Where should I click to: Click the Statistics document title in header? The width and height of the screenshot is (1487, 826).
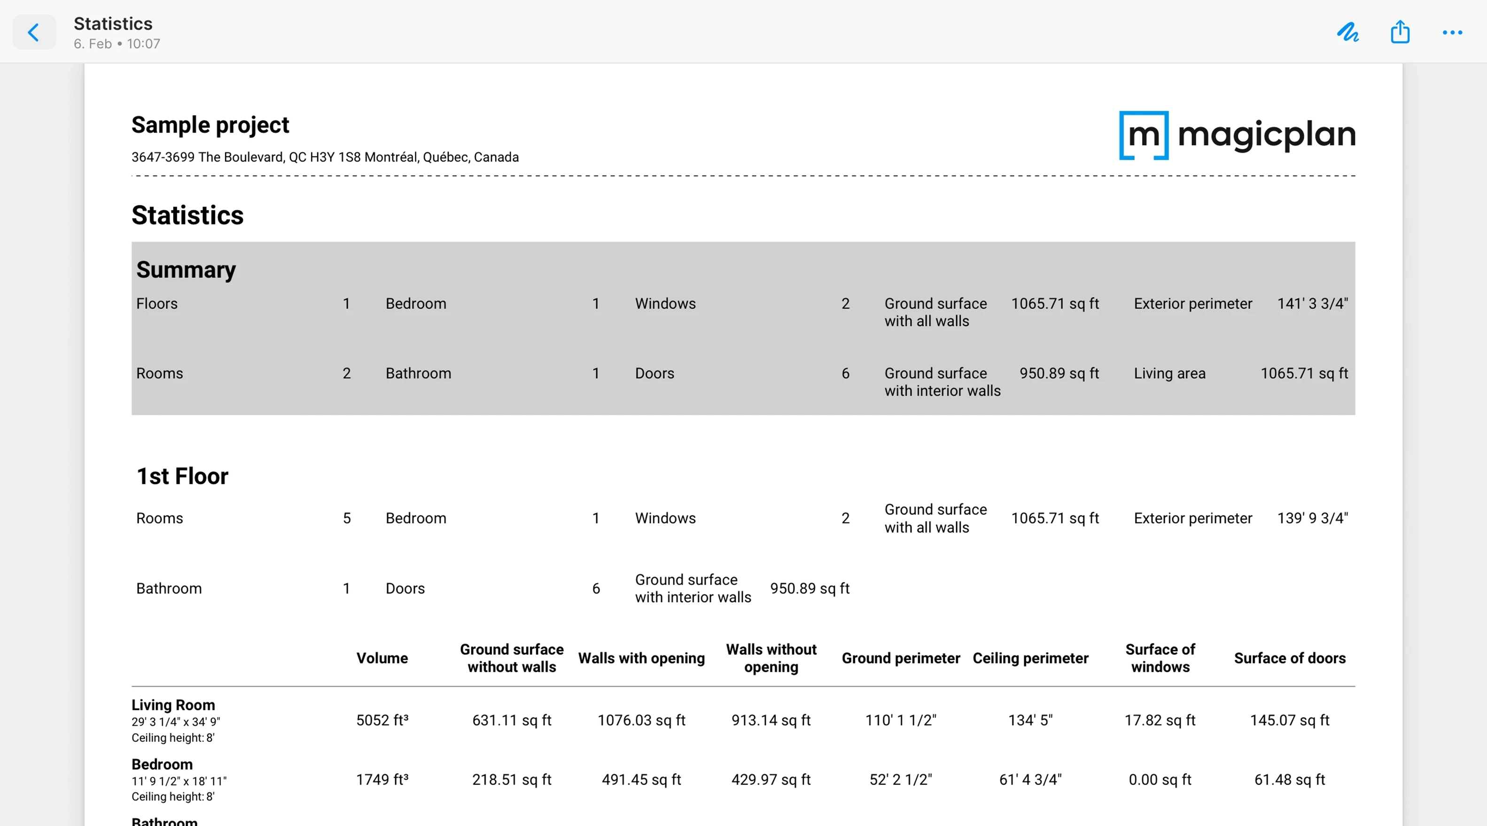pos(113,23)
